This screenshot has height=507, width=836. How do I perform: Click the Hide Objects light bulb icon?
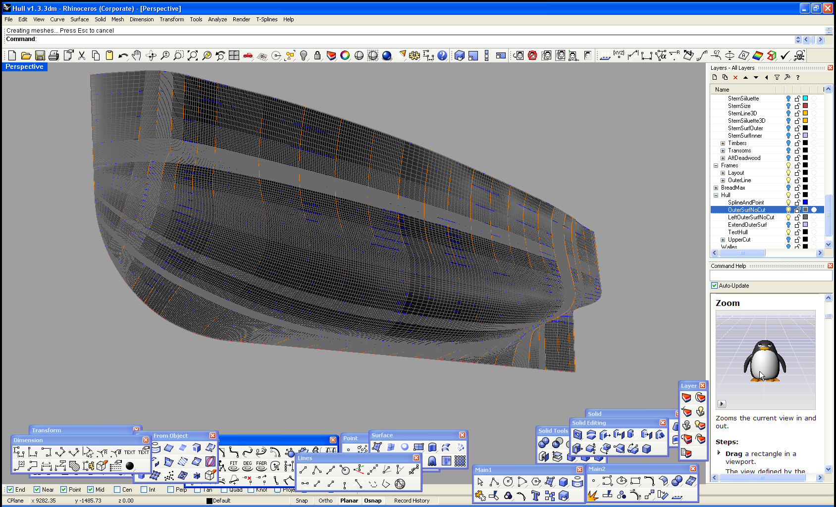point(304,55)
